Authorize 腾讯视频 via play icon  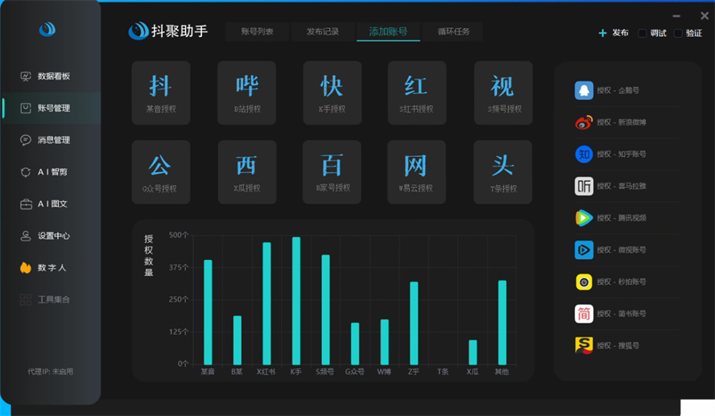pyautogui.click(x=584, y=218)
